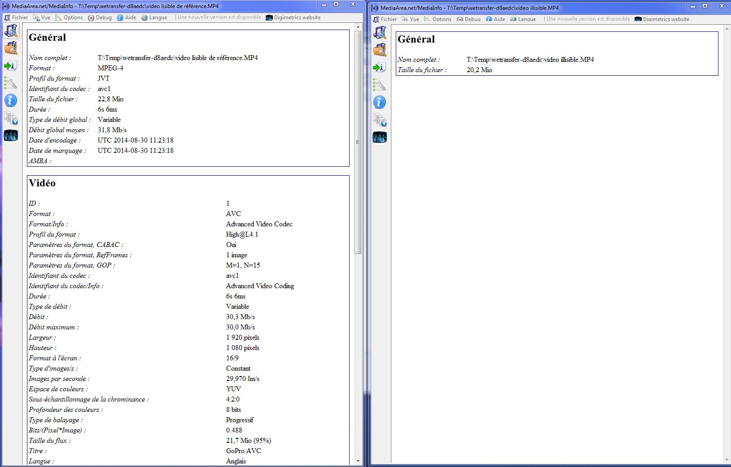Click About info icon in reference video window

point(11,100)
